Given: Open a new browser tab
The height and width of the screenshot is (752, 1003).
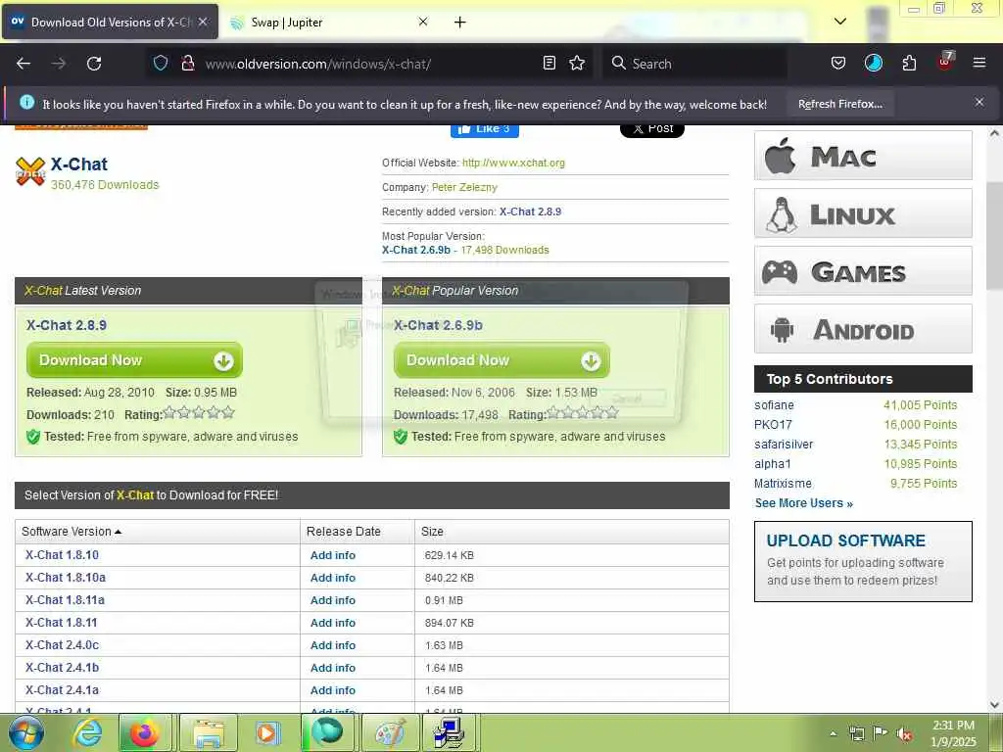Looking at the screenshot, I should [460, 23].
